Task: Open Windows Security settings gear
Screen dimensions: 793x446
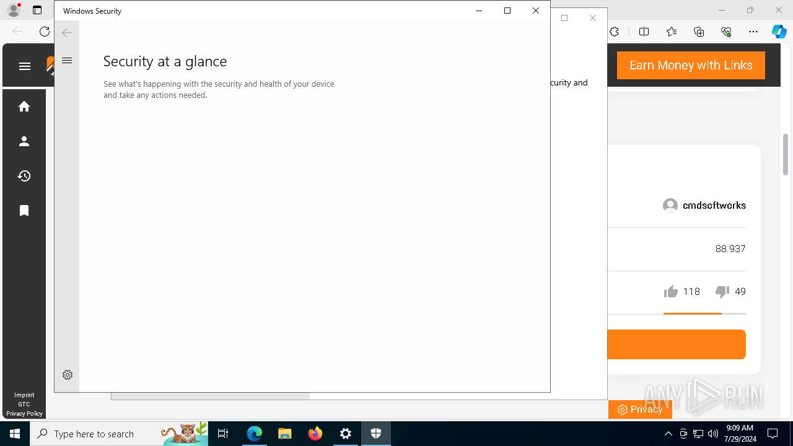Action: (x=68, y=375)
